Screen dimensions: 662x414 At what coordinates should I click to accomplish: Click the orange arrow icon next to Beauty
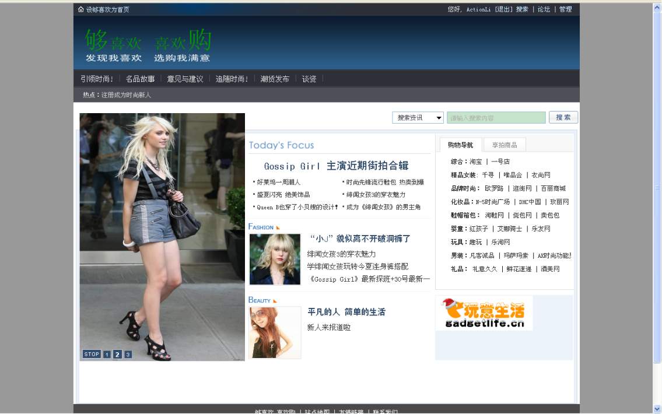(275, 301)
